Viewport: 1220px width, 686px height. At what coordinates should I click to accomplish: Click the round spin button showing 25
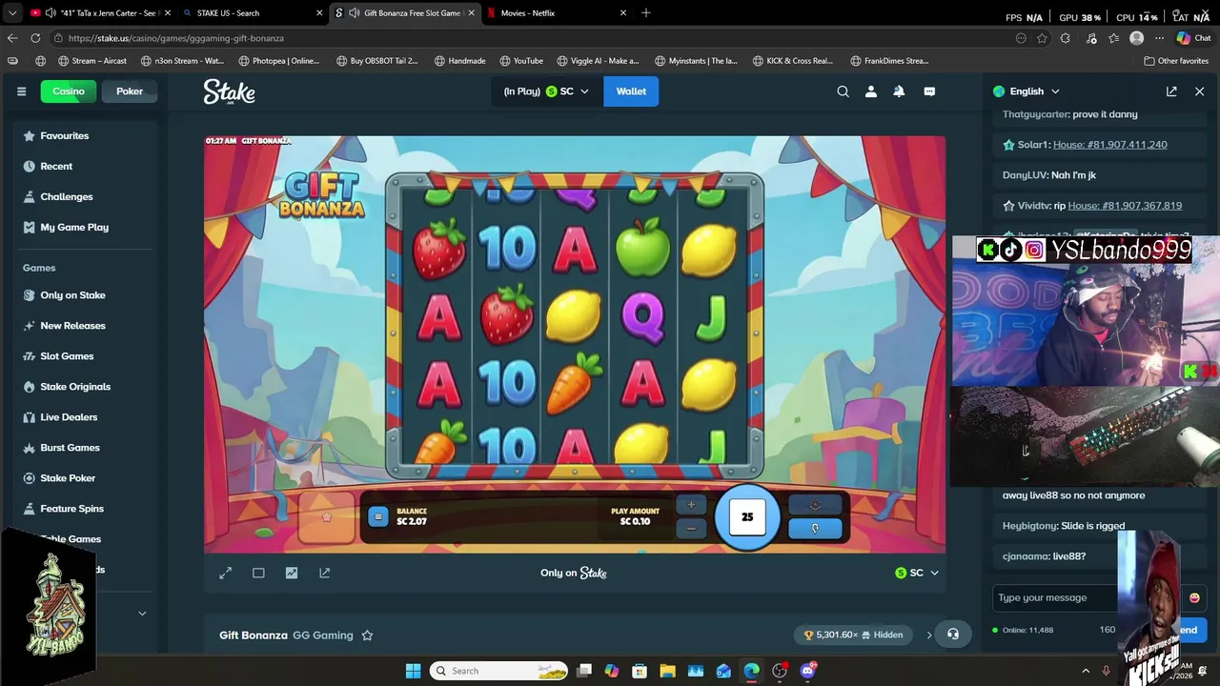pyautogui.click(x=747, y=517)
